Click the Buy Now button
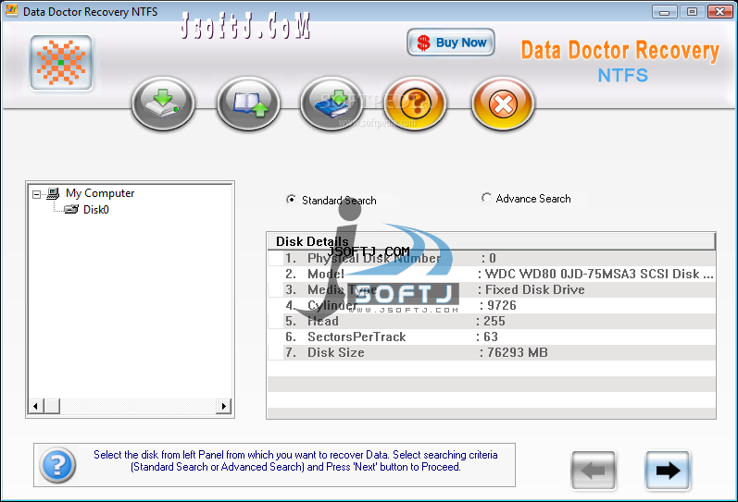This screenshot has width=738, height=502. (x=450, y=43)
